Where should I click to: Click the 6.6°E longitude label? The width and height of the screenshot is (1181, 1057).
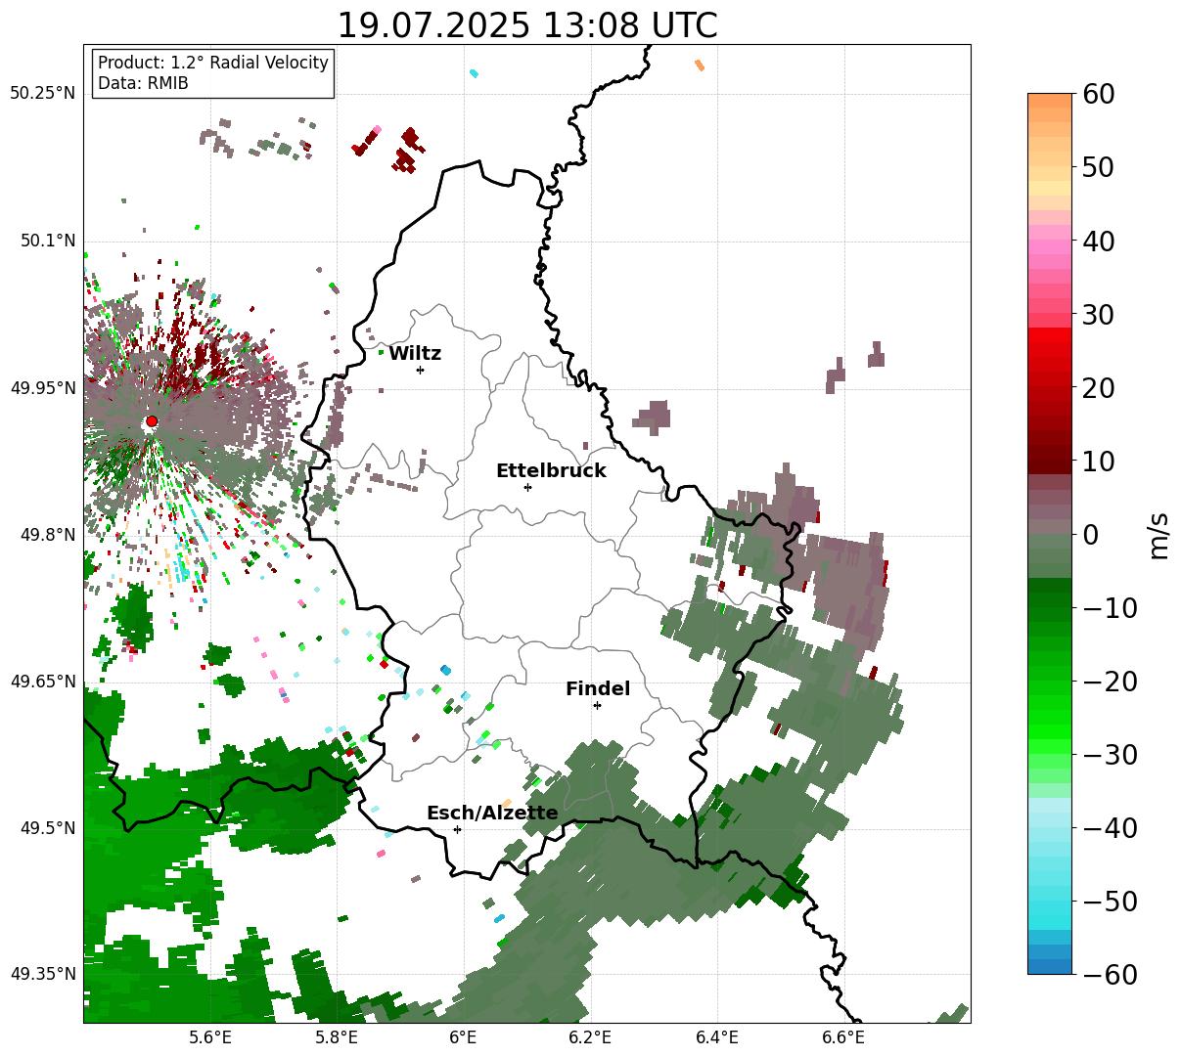(x=842, y=1038)
